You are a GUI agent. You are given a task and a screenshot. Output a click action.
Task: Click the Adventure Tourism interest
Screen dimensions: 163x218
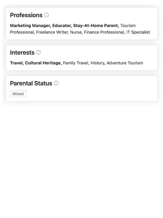pyautogui.click(x=125, y=63)
